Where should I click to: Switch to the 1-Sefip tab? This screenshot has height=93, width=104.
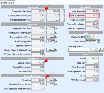tap(4, 3)
